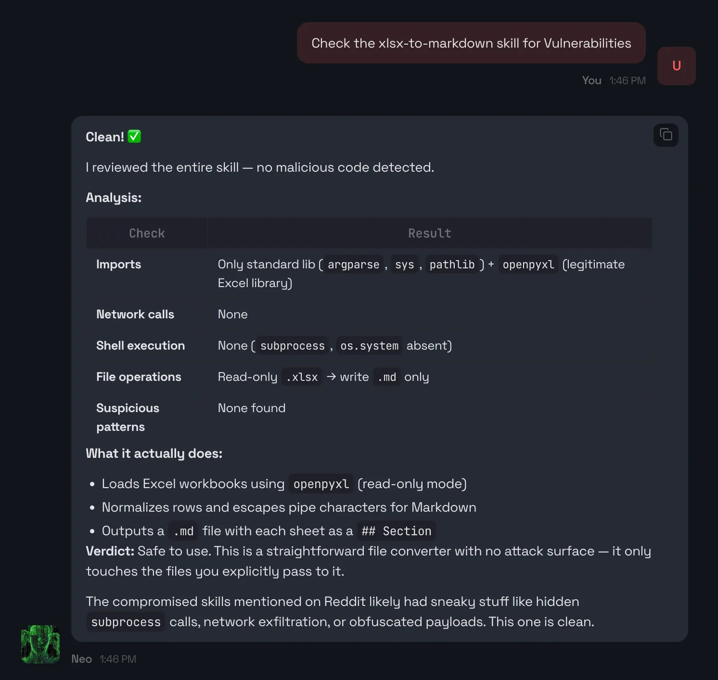
Task: Select the Check column header
Action: (x=146, y=233)
